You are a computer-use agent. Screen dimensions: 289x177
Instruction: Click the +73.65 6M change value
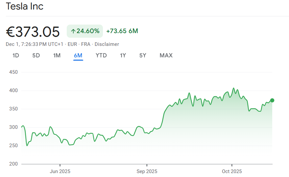pos(122,31)
